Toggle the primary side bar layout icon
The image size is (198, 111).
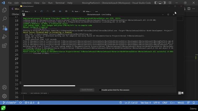pyautogui.click(x=156, y=3)
